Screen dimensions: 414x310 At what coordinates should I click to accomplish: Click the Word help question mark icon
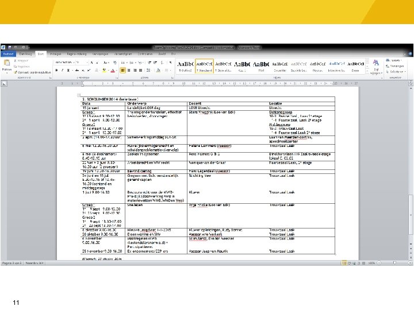tap(411, 54)
